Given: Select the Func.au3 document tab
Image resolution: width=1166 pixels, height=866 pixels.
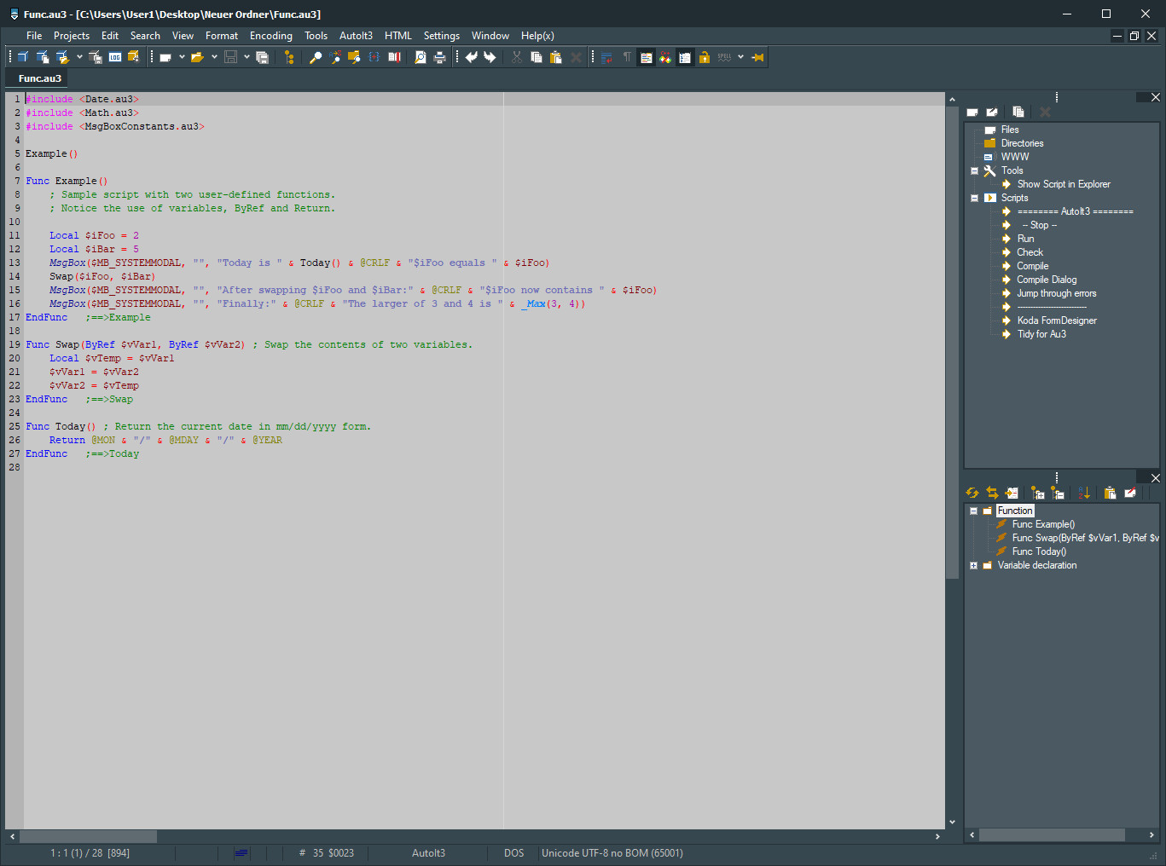Looking at the screenshot, I should click(x=40, y=78).
